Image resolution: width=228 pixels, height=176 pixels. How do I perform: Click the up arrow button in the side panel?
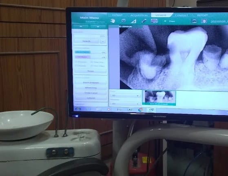81,27
